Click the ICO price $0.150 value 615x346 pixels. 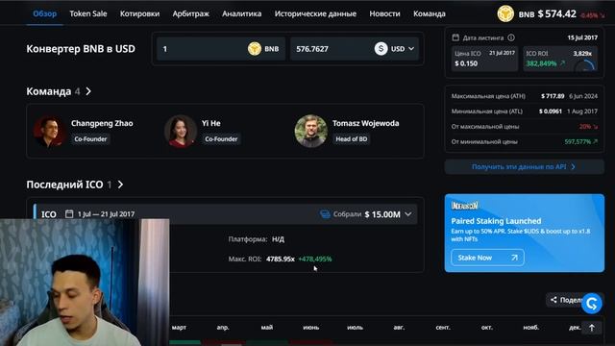point(466,63)
